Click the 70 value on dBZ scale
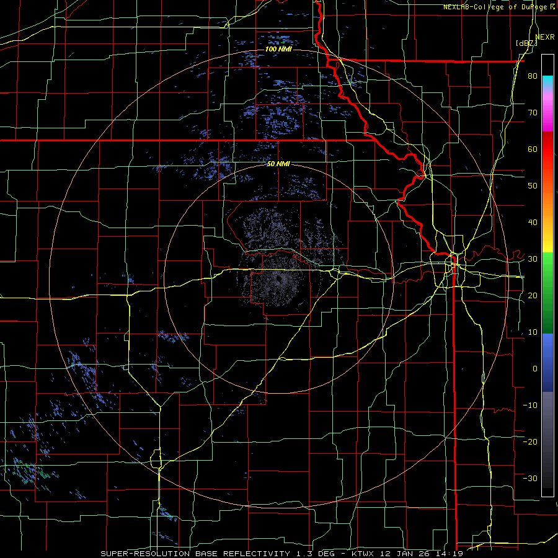Viewport: 558px width, 558px height. click(533, 113)
